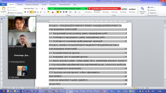Click the Undo arrow icon

4,18
